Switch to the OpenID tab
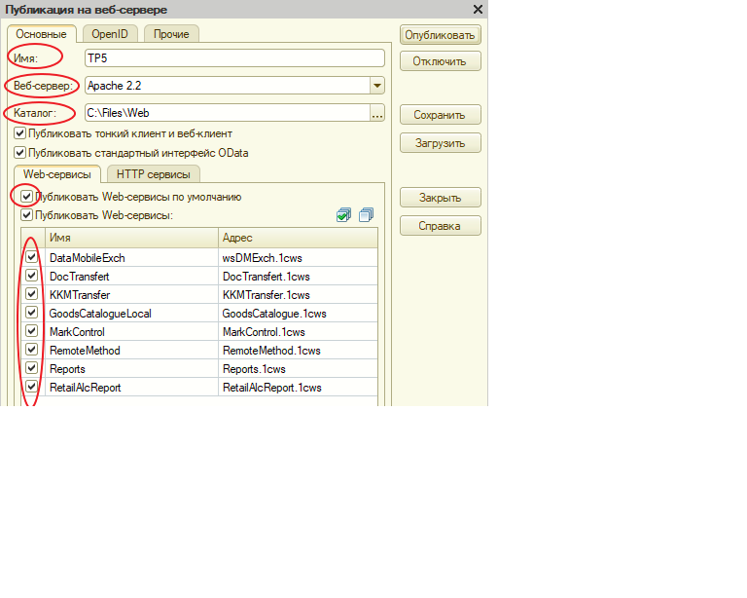747x598 pixels. (x=109, y=34)
